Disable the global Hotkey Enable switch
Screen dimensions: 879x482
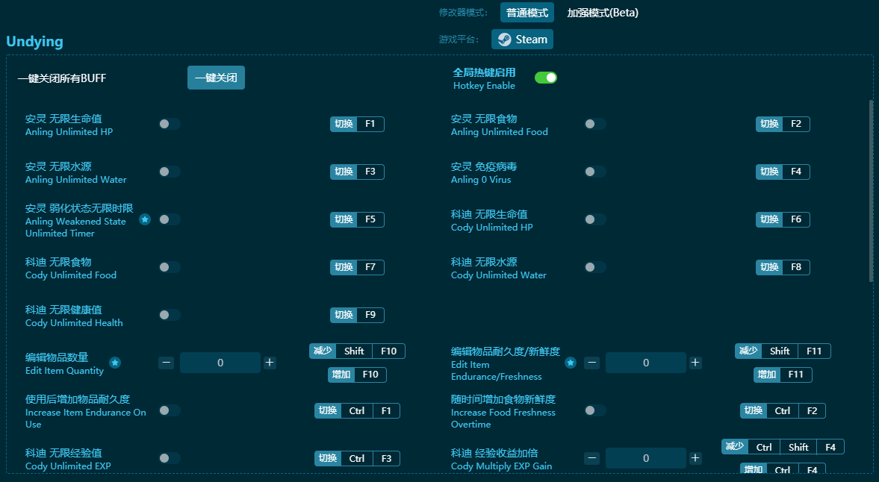point(546,77)
